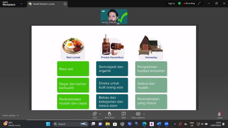Click the Raise hand icon

click(109, 115)
